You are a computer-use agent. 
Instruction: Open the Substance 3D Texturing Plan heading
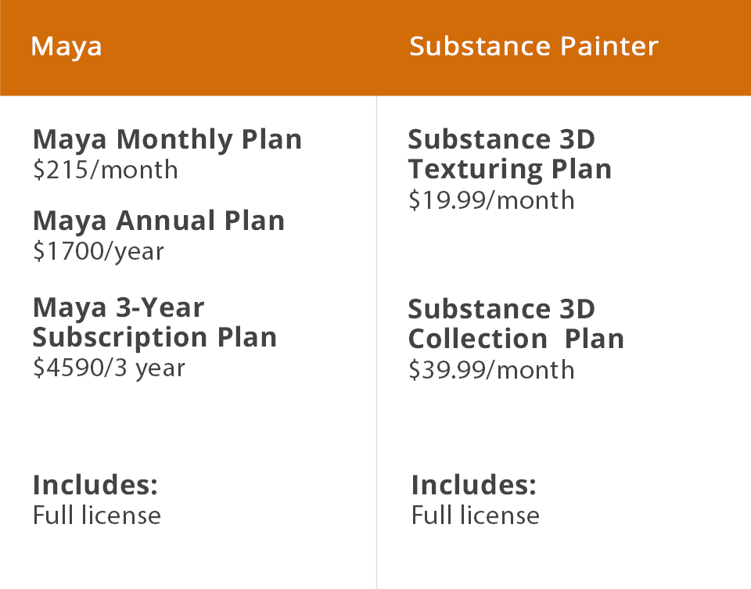(x=509, y=154)
